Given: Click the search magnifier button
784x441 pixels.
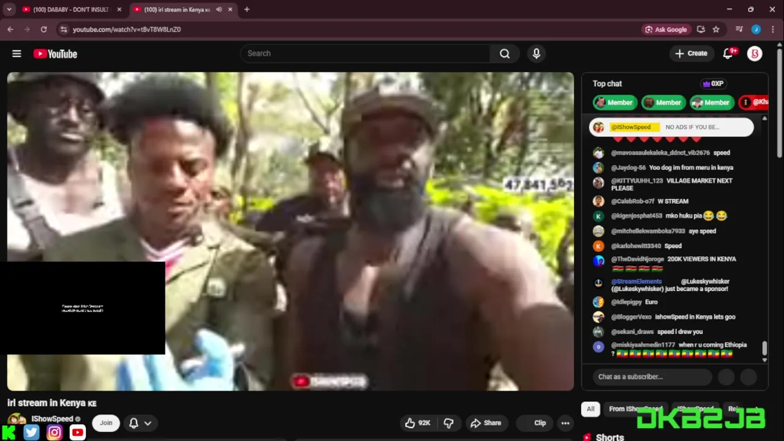Looking at the screenshot, I should 505,53.
